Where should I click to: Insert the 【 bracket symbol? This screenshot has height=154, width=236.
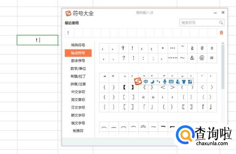124,87
